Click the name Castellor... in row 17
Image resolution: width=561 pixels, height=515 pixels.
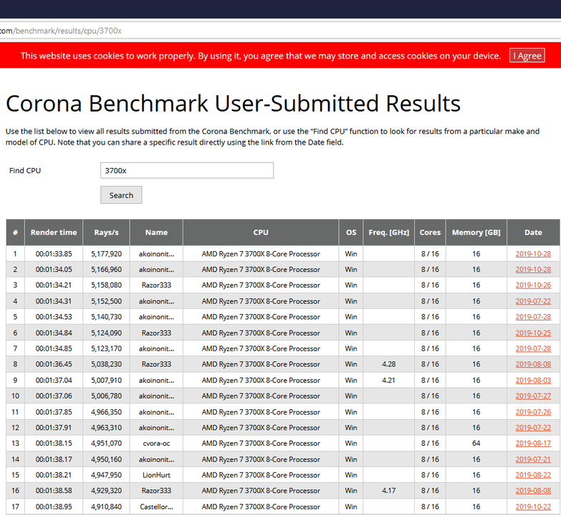pyautogui.click(x=156, y=507)
